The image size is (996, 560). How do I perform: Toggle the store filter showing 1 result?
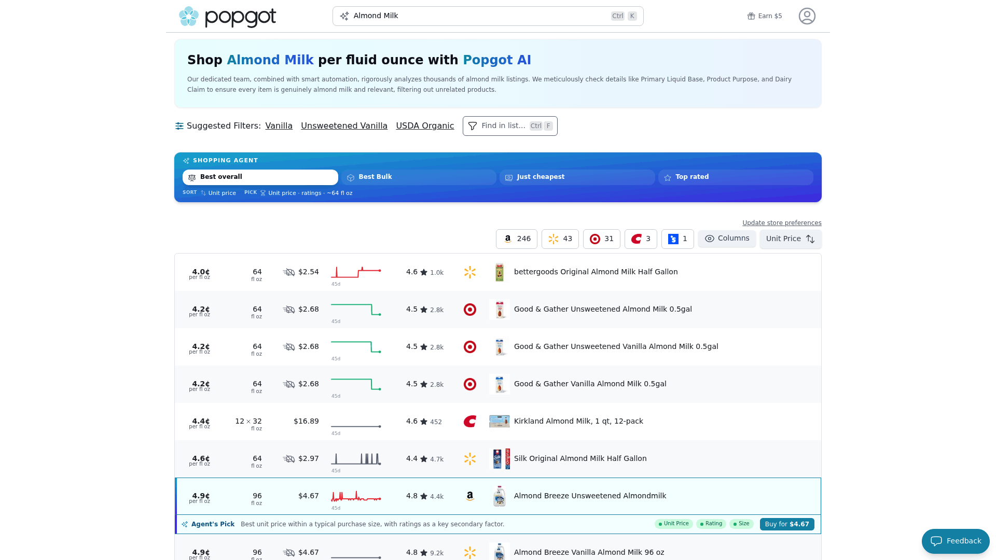click(677, 239)
